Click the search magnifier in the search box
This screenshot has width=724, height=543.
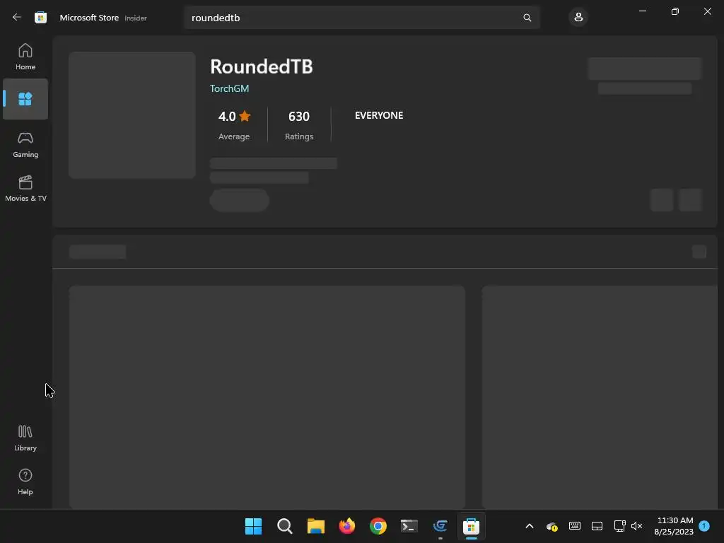[x=527, y=18]
